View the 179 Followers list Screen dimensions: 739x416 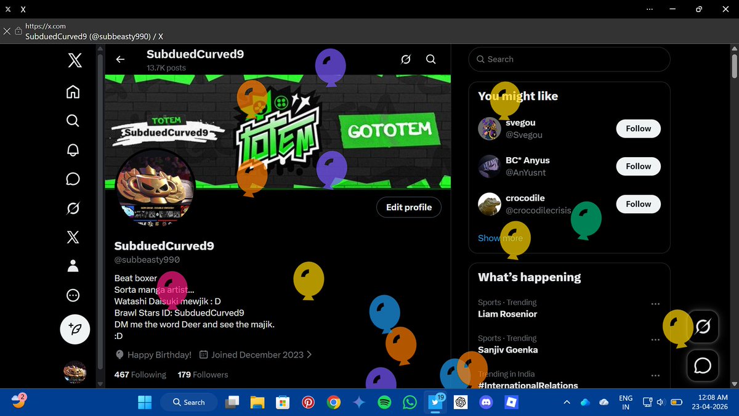(x=203, y=375)
